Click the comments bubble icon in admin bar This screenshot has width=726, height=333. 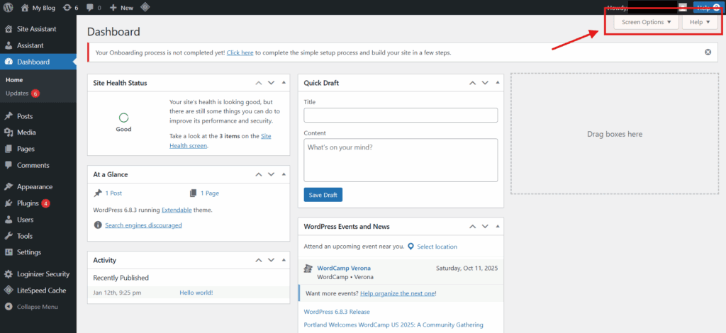(91, 8)
